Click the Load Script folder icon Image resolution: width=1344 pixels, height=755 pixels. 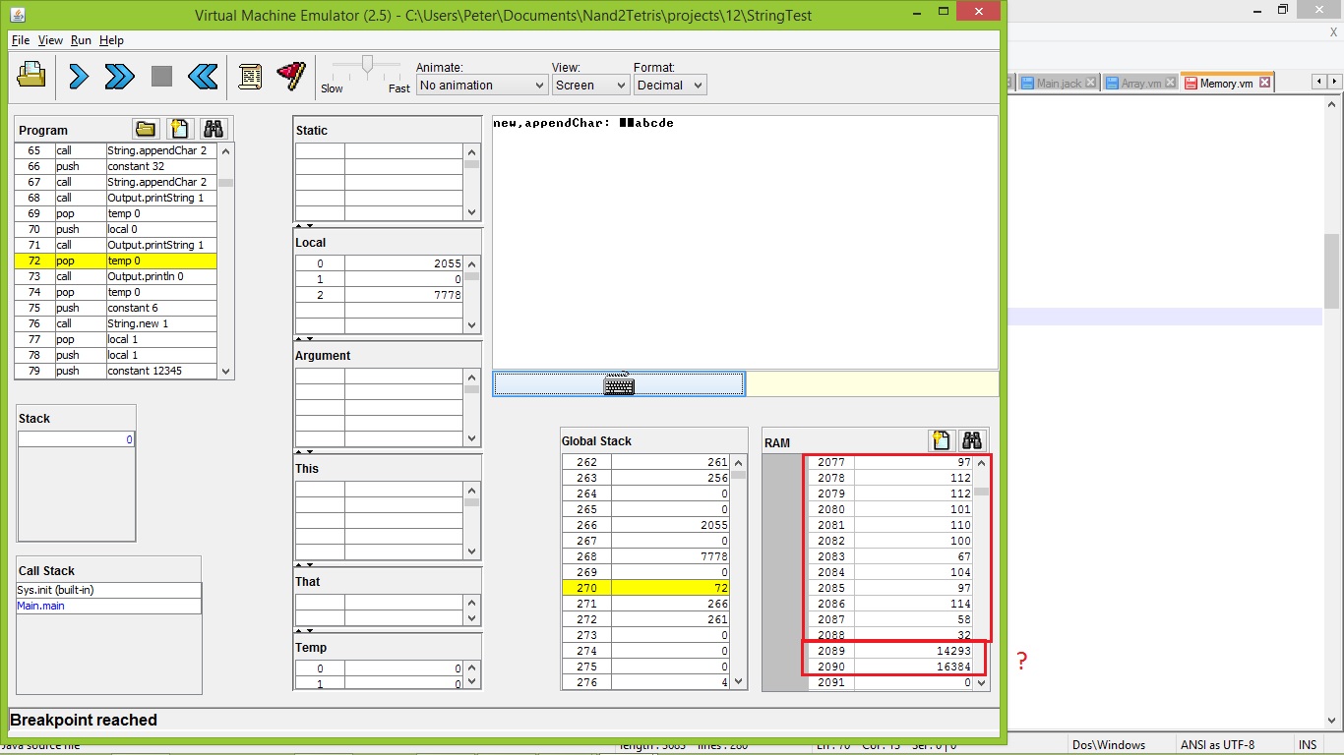[31, 76]
